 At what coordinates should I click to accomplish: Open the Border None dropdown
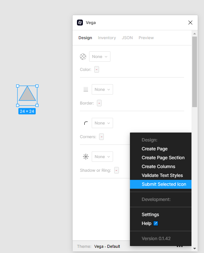point(102,89)
